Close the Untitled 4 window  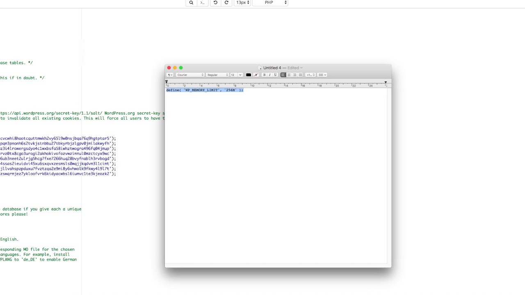[x=169, y=68]
